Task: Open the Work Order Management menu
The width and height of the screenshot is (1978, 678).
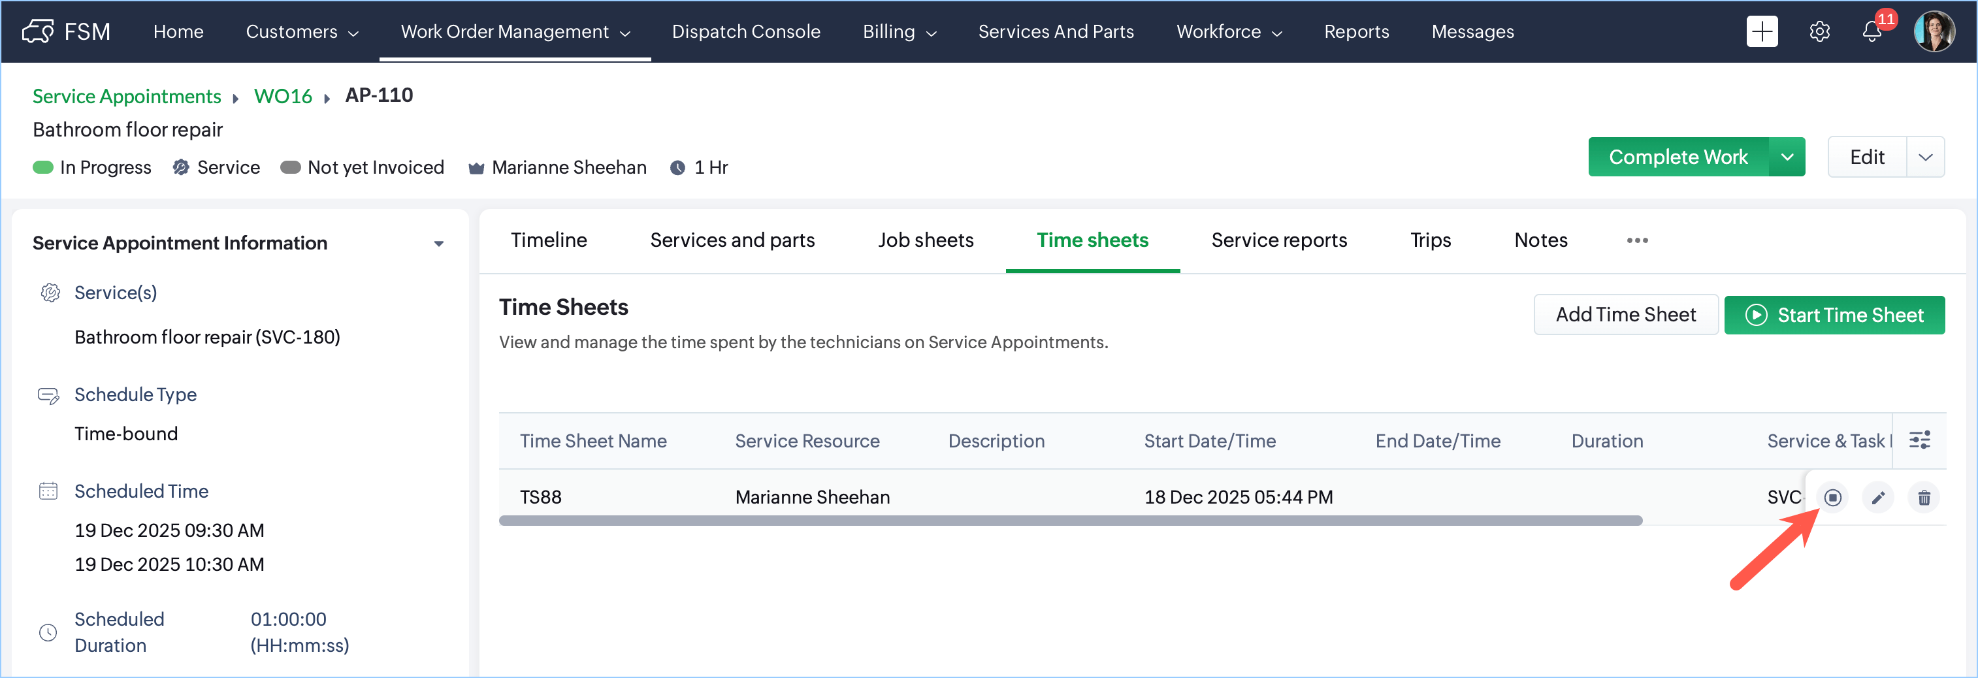Action: [515, 31]
